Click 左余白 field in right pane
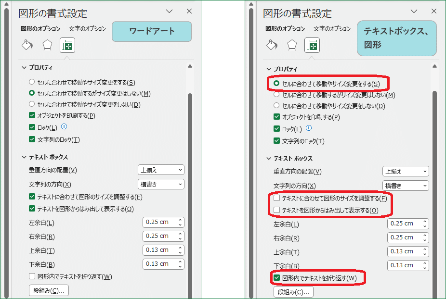Screen dimensions: 446x299 [408, 224]
